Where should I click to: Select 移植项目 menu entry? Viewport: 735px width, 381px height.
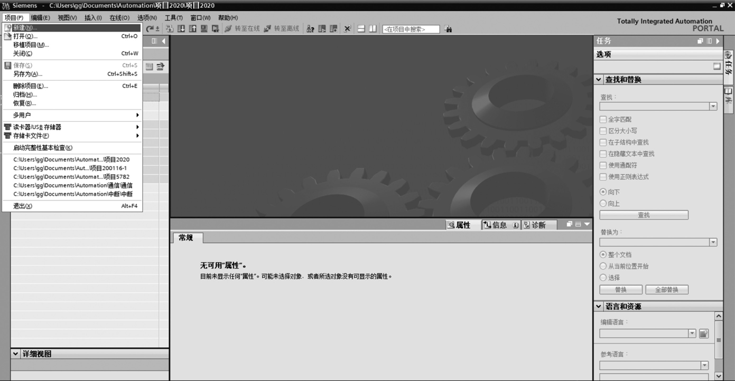(x=72, y=45)
